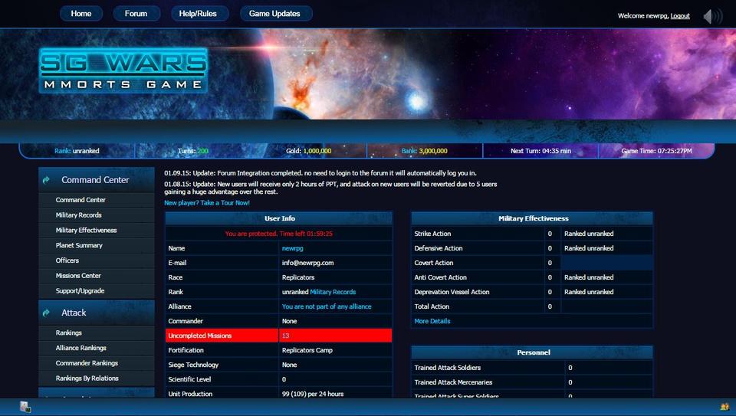Image resolution: width=736 pixels, height=416 pixels.
Task: Collapse the Command Center sidebar section
Action: pos(96,180)
